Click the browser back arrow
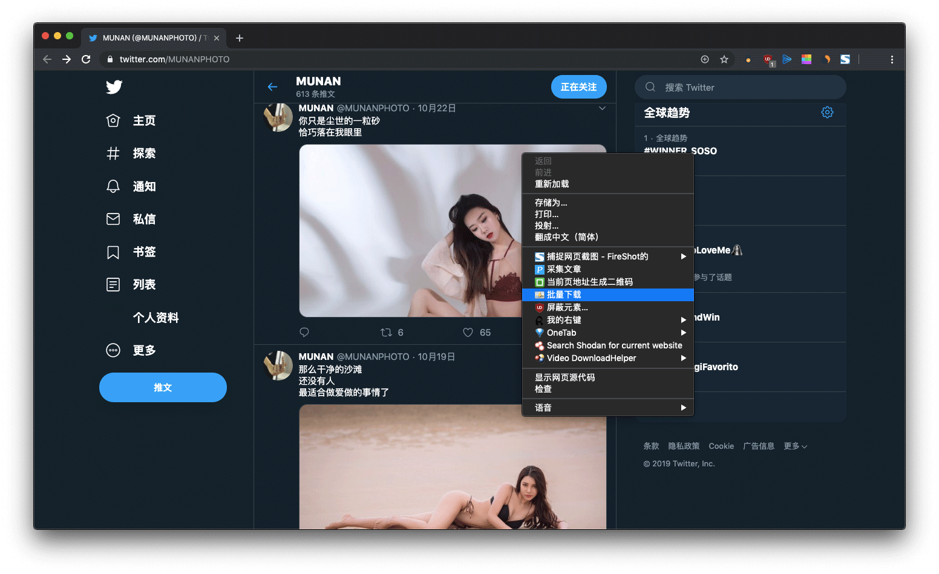 pos(47,59)
